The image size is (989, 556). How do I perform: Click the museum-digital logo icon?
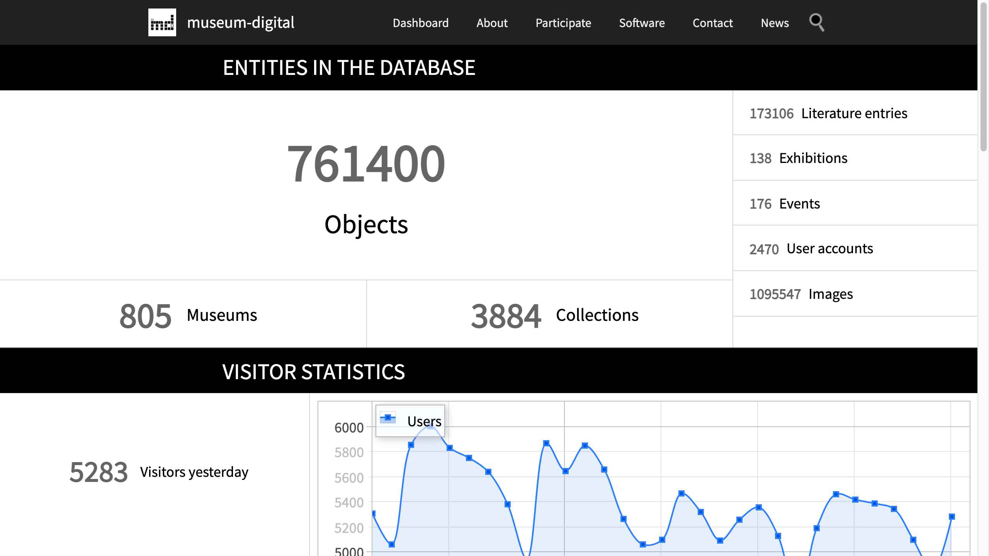coord(162,22)
